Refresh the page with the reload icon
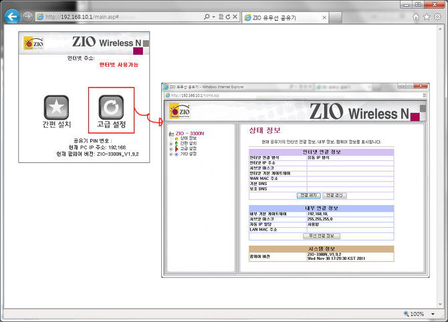Viewport: 448px width, 322px height. coord(228,17)
